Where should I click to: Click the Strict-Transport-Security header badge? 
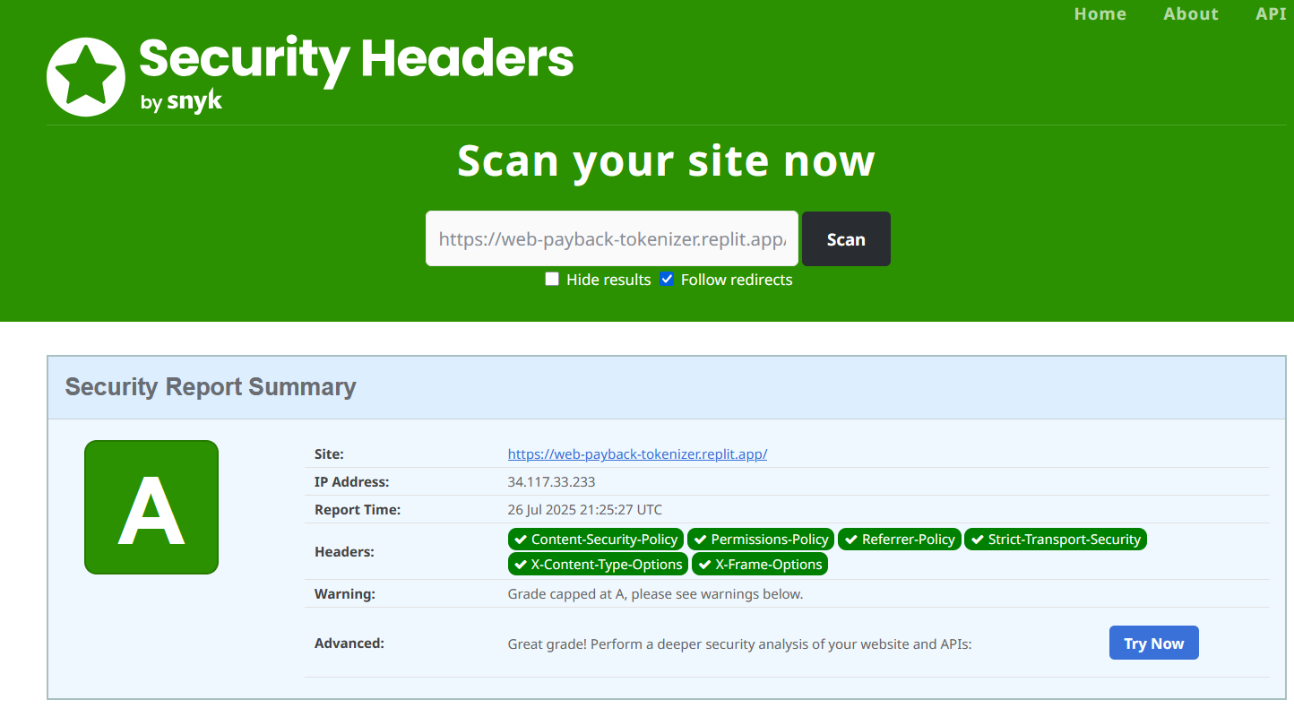pyautogui.click(x=1056, y=540)
